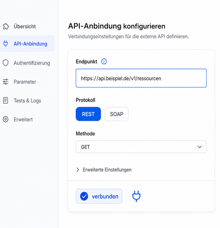Click the plug icon beside API-Anbindung
220x228 pixels.
pos(6,44)
